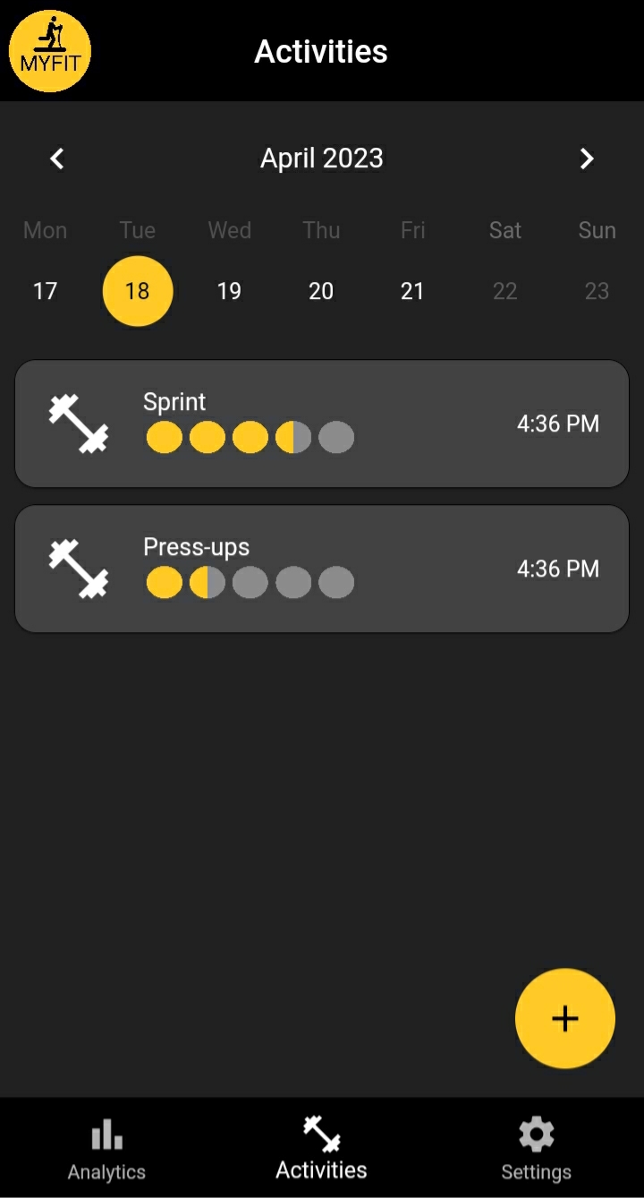This screenshot has height=1198, width=644.
Task: Open the Sprint activity's 4:36 PM time
Action: pos(557,424)
